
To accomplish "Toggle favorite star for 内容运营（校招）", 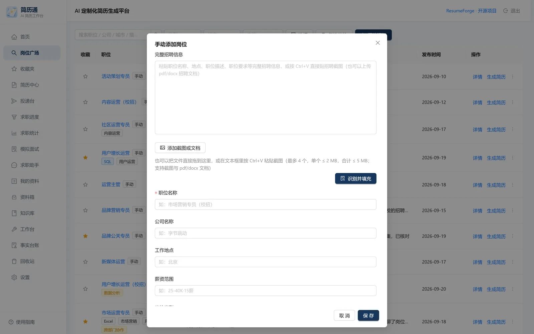I will tap(85, 102).
